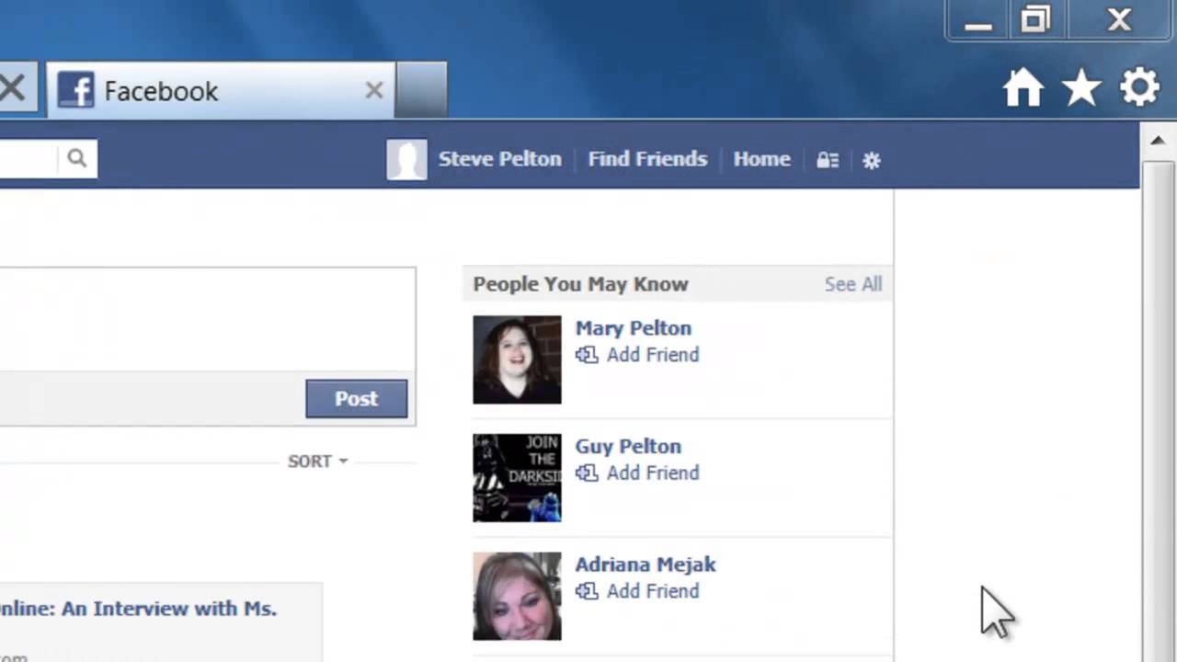Minimize the browser window
This screenshot has width=1177, height=662.
[x=977, y=21]
